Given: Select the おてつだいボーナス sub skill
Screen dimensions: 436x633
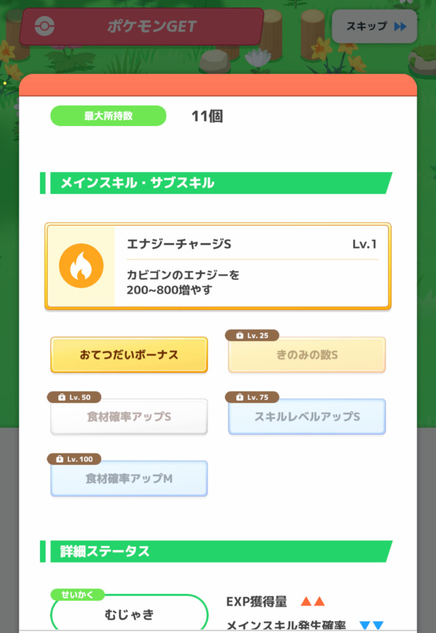Looking at the screenshot, I should (129, 355).
